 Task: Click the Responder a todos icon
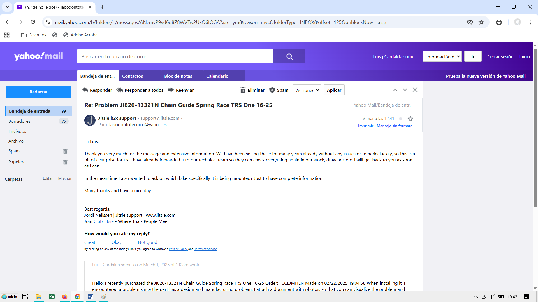pyautogui.click(x=120, y=90)
